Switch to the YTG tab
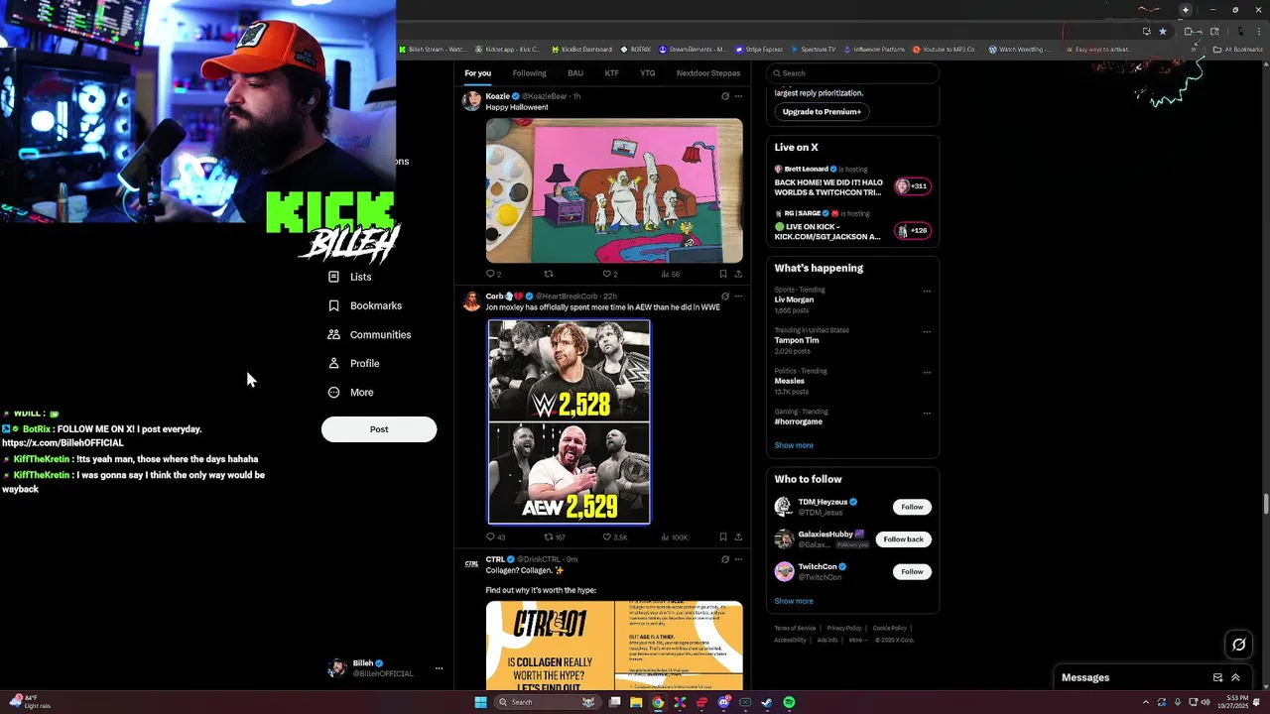This screenshot has width=1270, height=714. (x=648, y=73)
